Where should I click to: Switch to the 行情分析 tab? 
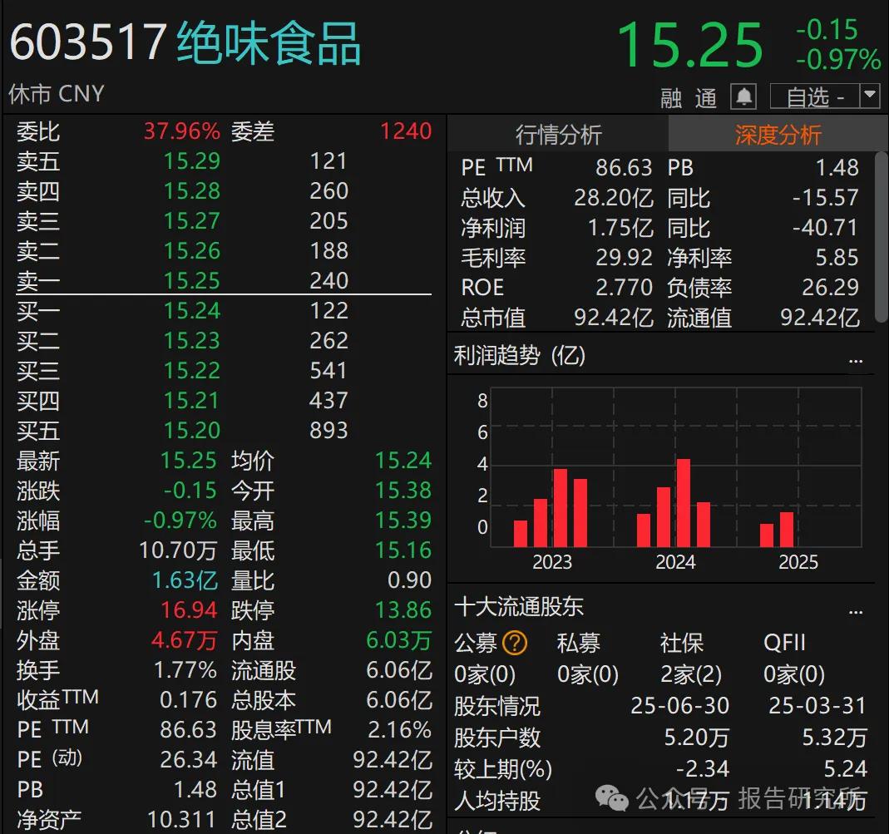point(557,134)
